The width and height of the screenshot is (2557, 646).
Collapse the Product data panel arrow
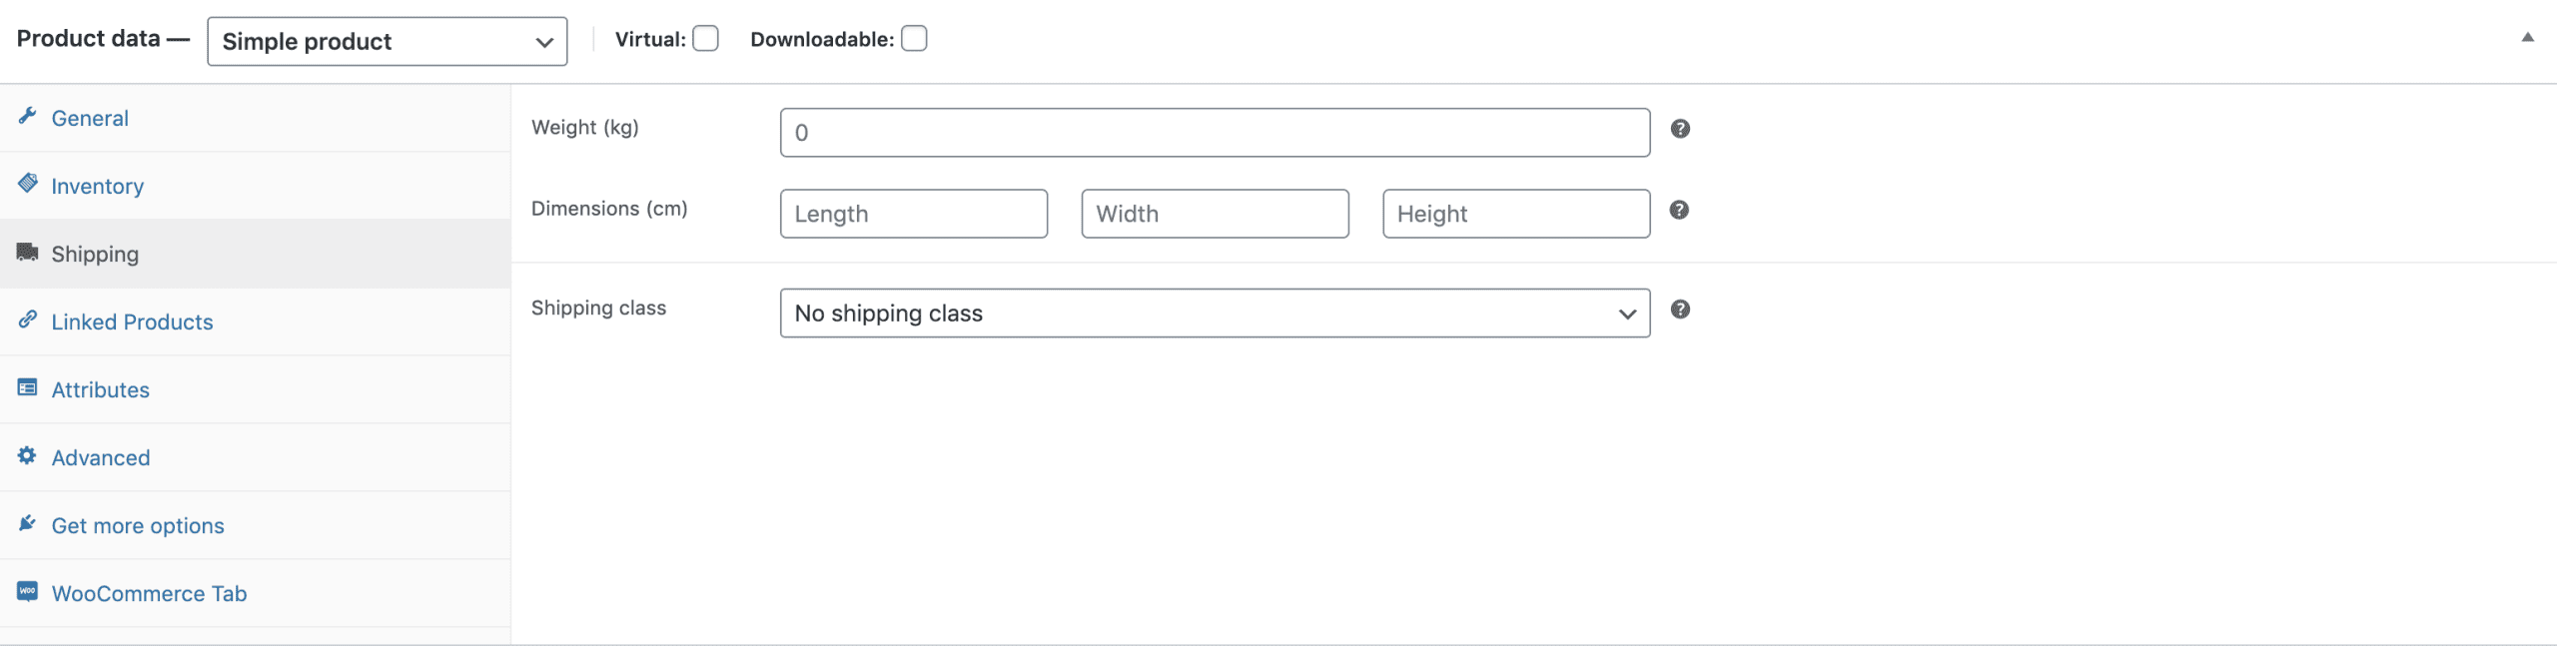tap(2528, 38)
